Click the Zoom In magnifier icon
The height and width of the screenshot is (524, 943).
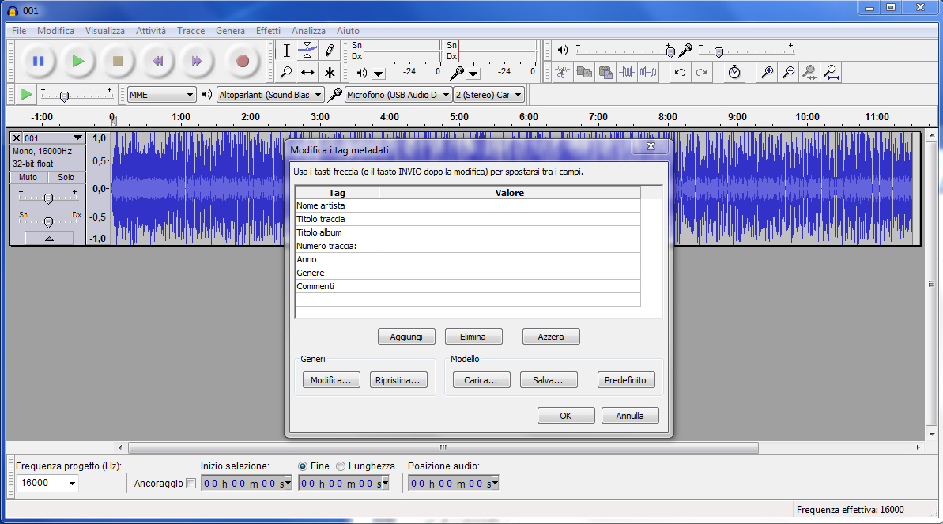766,73
